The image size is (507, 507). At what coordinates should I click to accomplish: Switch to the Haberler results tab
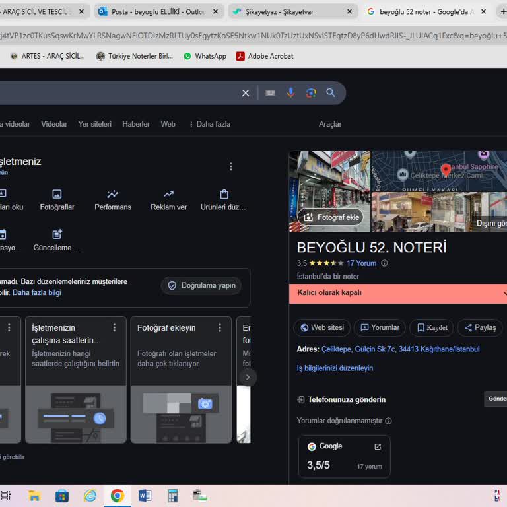tap(136, 124)
